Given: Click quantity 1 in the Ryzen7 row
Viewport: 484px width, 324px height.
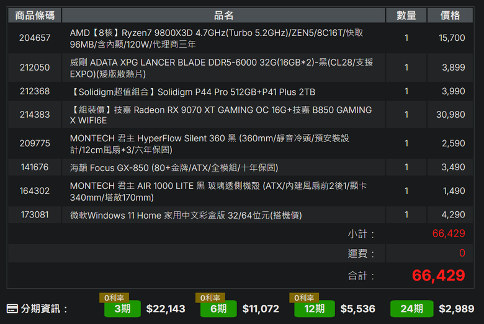Looking at the screenshot, I should (406, 38).
